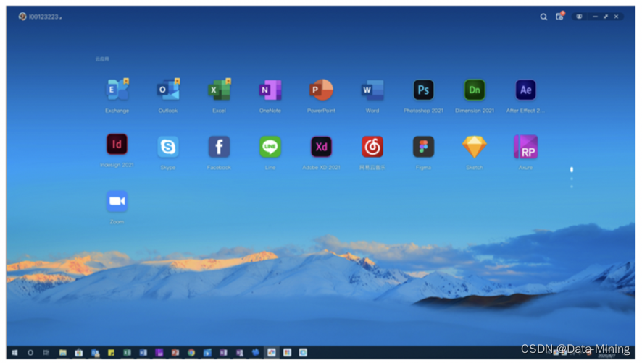
Task: Click the screen display mode icon
Action: tap(579, 17)
